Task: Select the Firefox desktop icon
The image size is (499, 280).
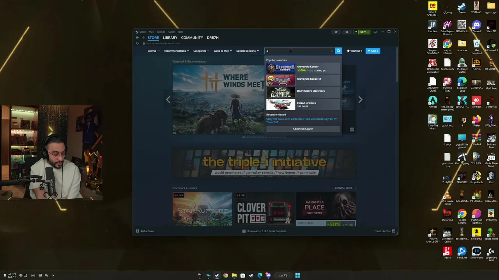Action: (476, 121)
